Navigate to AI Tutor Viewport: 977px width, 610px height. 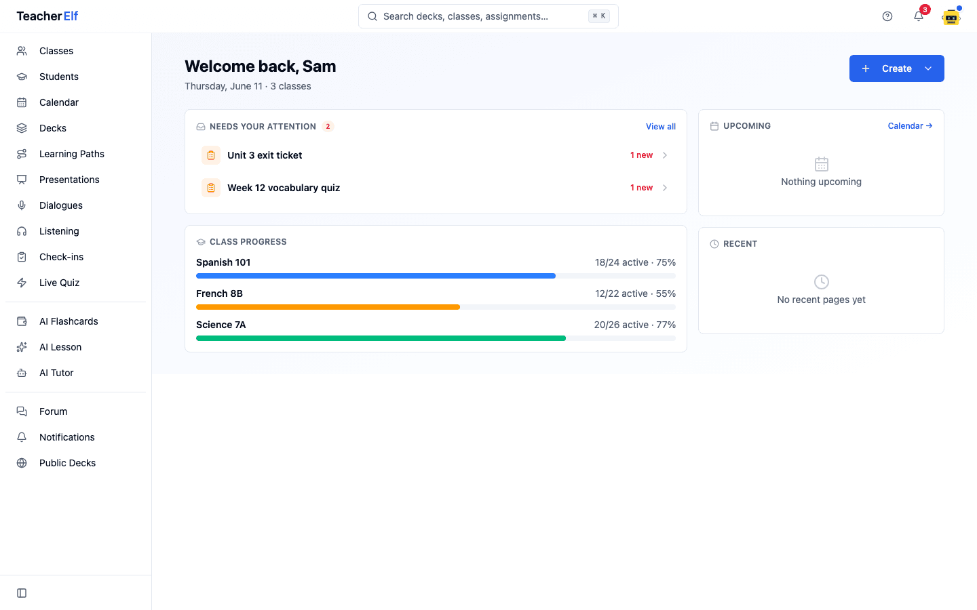[x=76, y=373]
